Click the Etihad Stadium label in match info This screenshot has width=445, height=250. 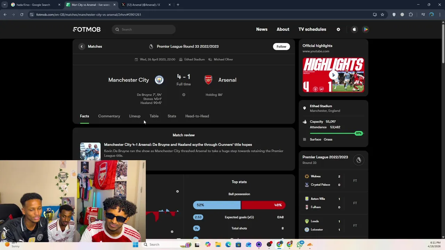[x=194, y=59]
